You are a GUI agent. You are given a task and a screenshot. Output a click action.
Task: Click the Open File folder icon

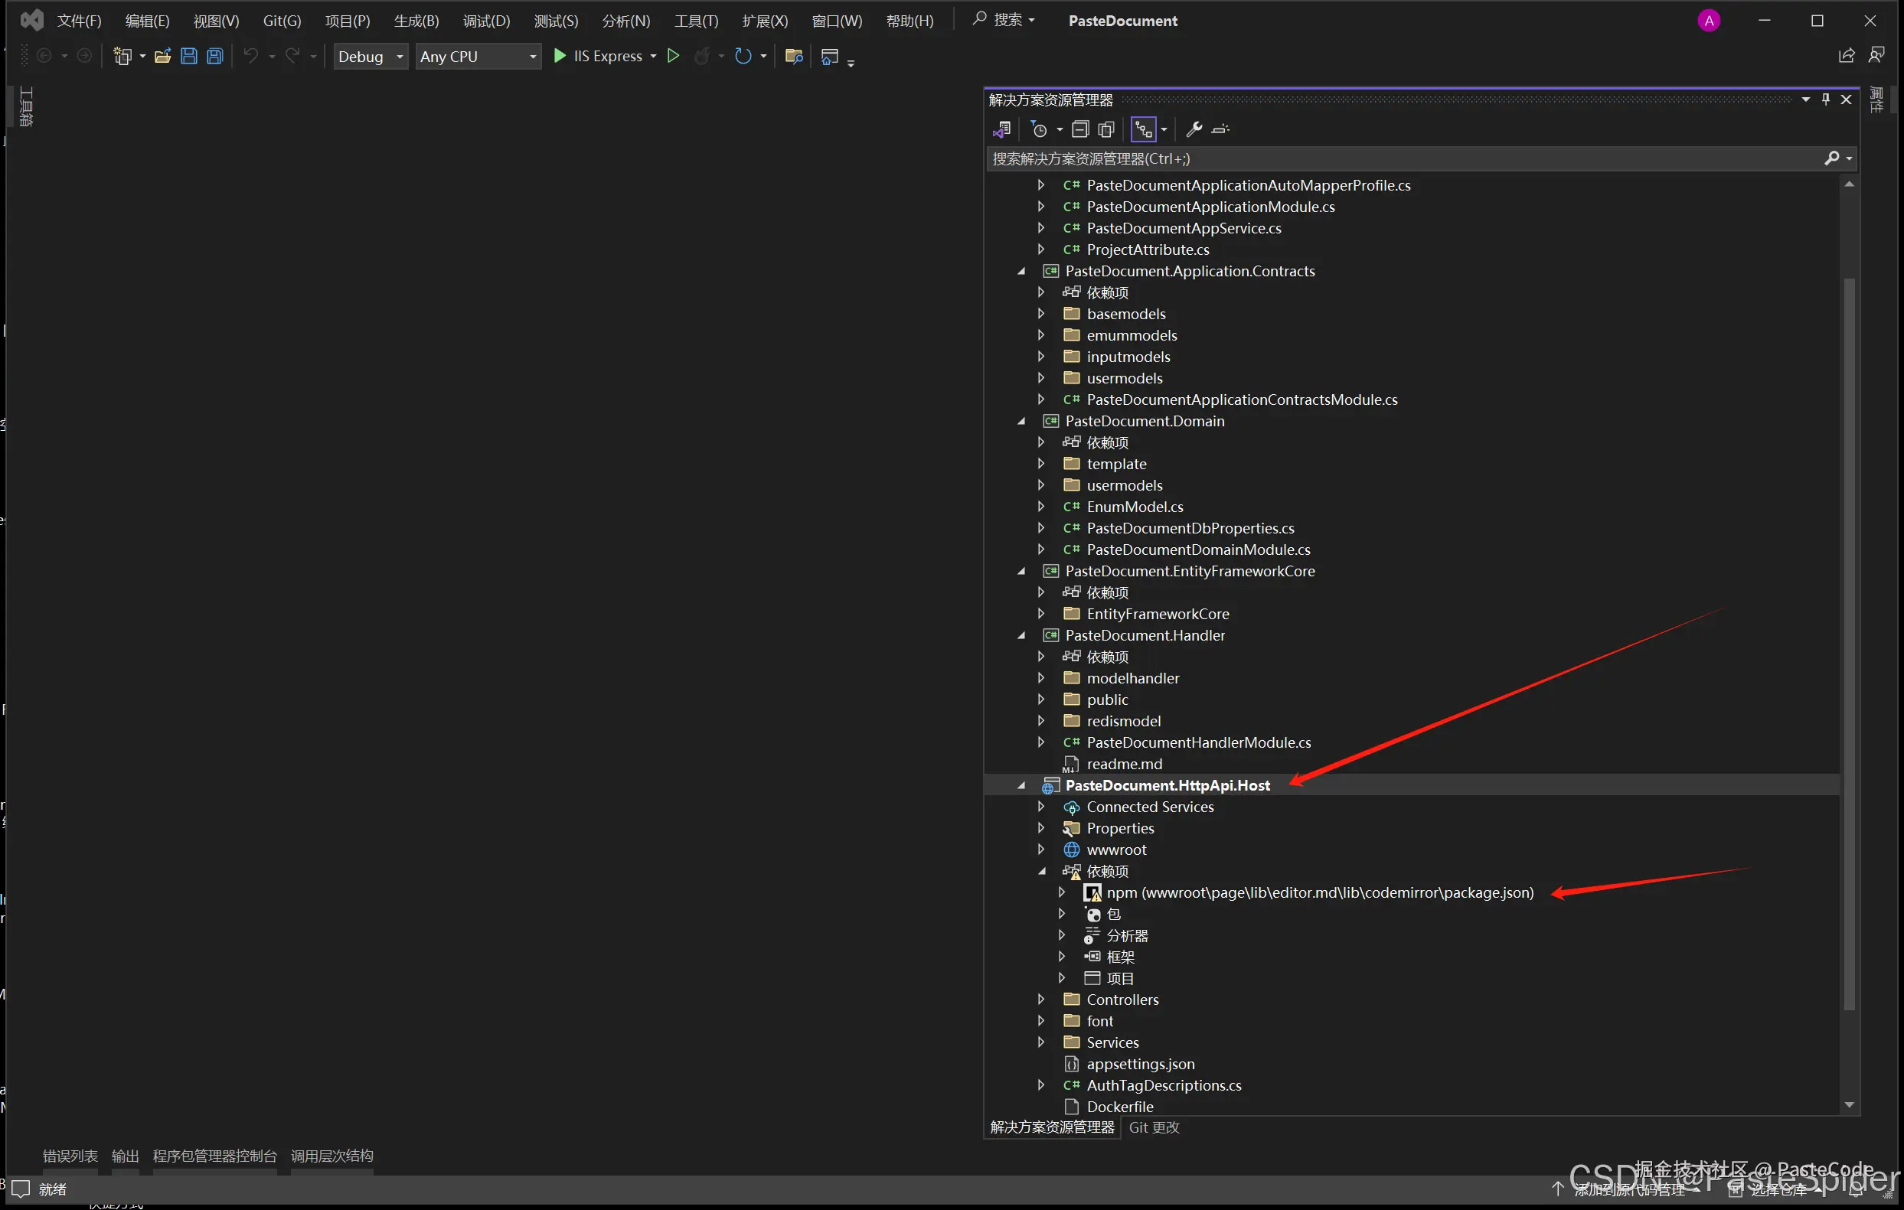(x=162, y=56)
